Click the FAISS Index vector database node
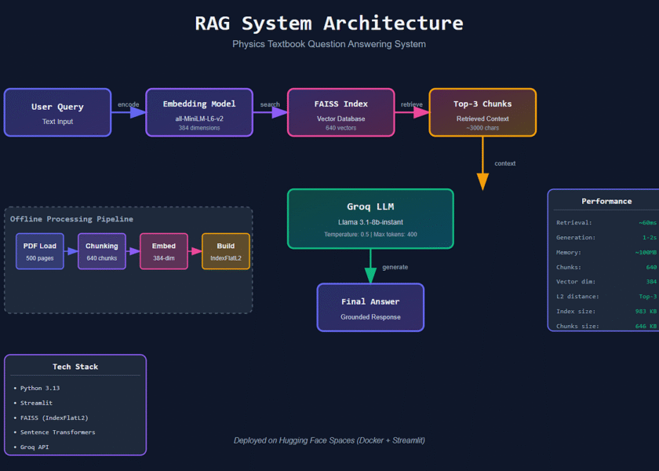Screen dimensions: 659x471 pos(340,112)
